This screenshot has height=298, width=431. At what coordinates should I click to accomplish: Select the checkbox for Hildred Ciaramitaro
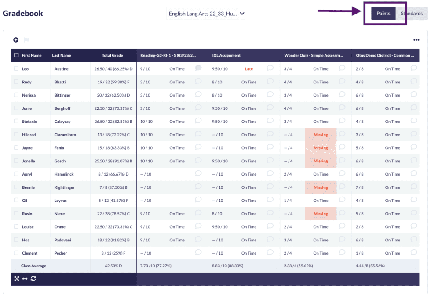[x=17, y=135]
